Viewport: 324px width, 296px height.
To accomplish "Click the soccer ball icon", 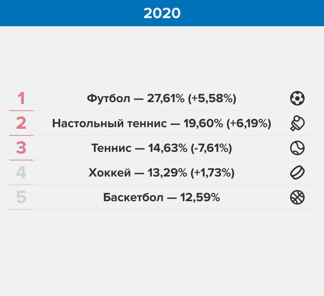I will coord(297,98).
